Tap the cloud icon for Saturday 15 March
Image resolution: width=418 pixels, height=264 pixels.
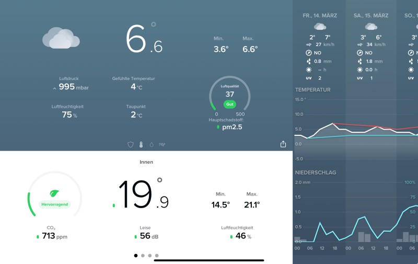(x=371, y=26)
